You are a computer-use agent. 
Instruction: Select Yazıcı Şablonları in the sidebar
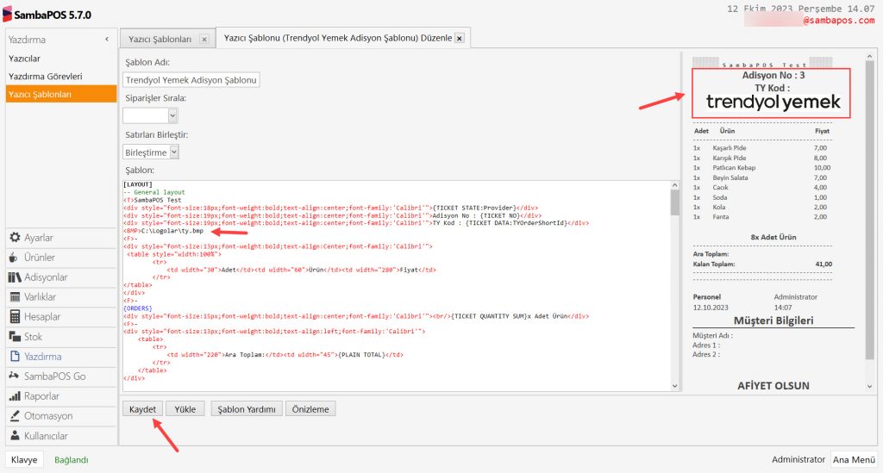click(61, 94)
